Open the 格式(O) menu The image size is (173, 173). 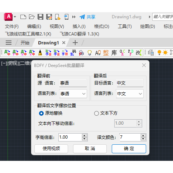click(x=101, y=27)
